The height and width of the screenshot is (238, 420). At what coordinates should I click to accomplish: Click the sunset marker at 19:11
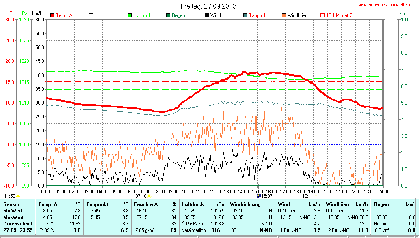(316, 196)
